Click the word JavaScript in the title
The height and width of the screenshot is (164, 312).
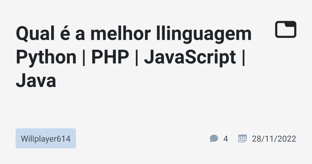pyautogui.click(x=190, y=57)
